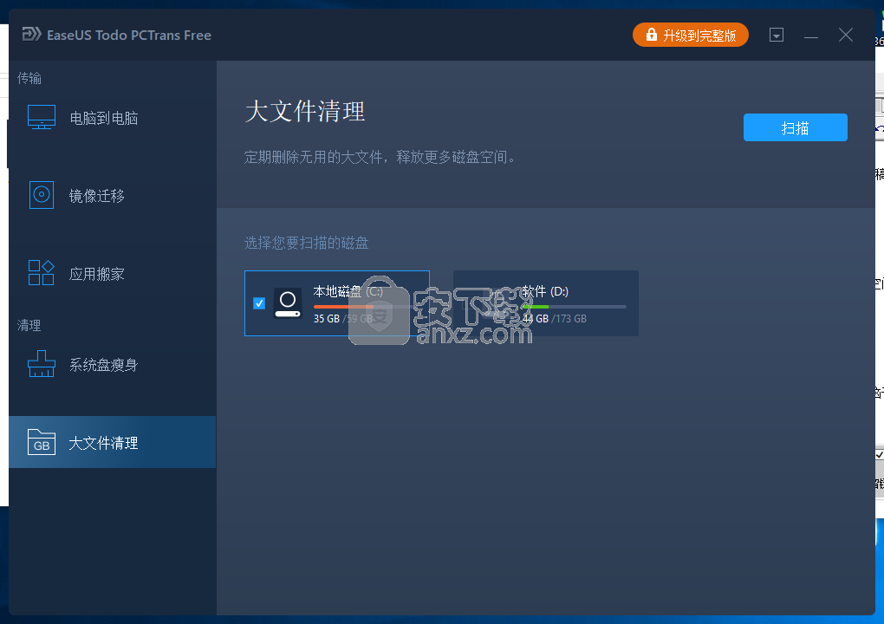The image size is (884, 624).
Task: Click 173 GB capacity text for D:
Action: (570, 318)
